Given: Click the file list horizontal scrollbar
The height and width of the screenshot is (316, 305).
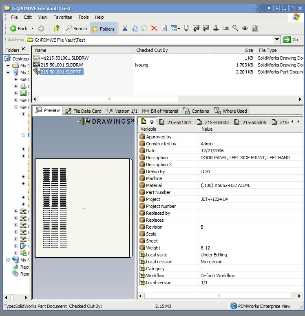Looking at the screenshot, I should 109,99.
